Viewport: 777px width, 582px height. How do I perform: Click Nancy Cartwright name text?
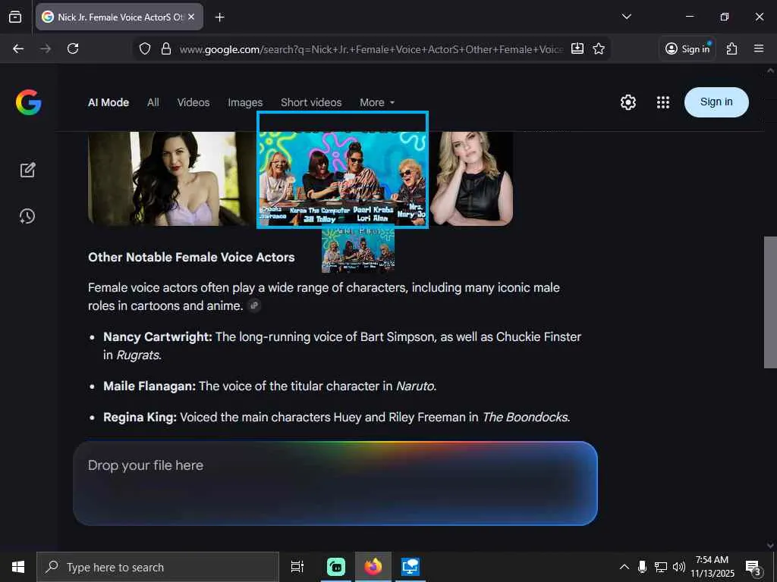(158, 336)
